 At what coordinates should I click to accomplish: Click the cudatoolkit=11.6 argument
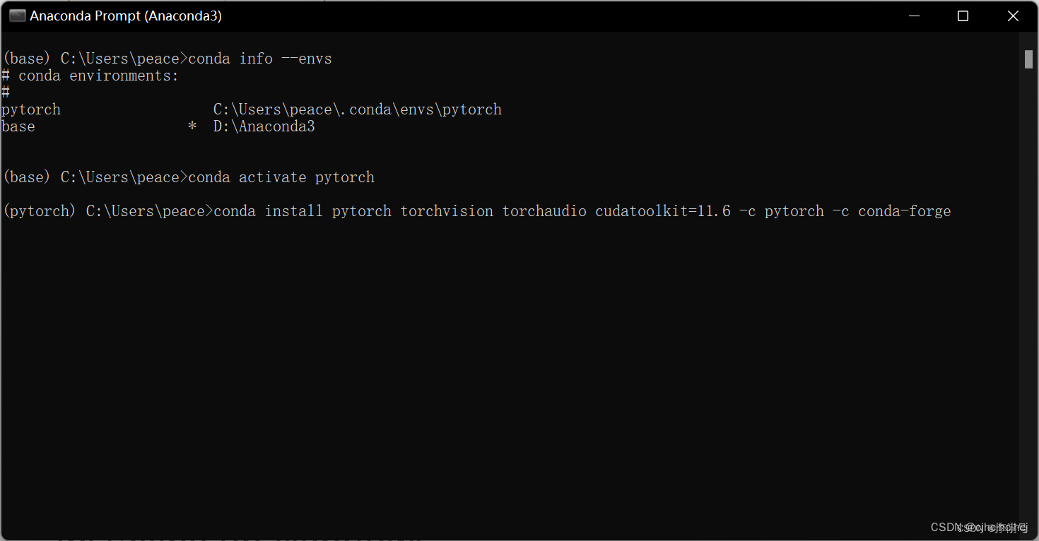click(663, 211)
